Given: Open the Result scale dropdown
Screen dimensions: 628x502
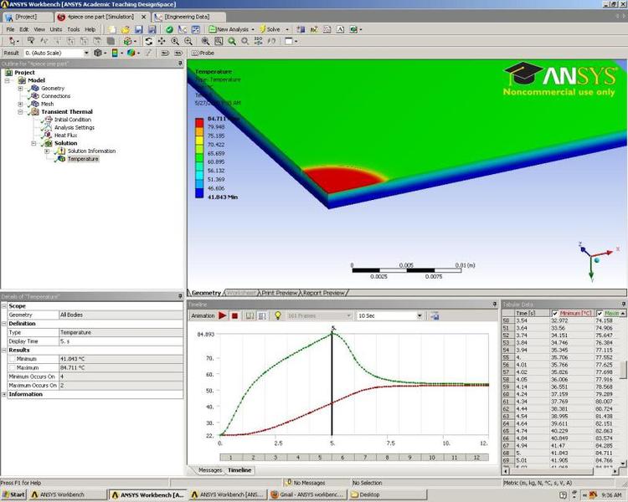Looking at the screenshot, I should [86, 53].
